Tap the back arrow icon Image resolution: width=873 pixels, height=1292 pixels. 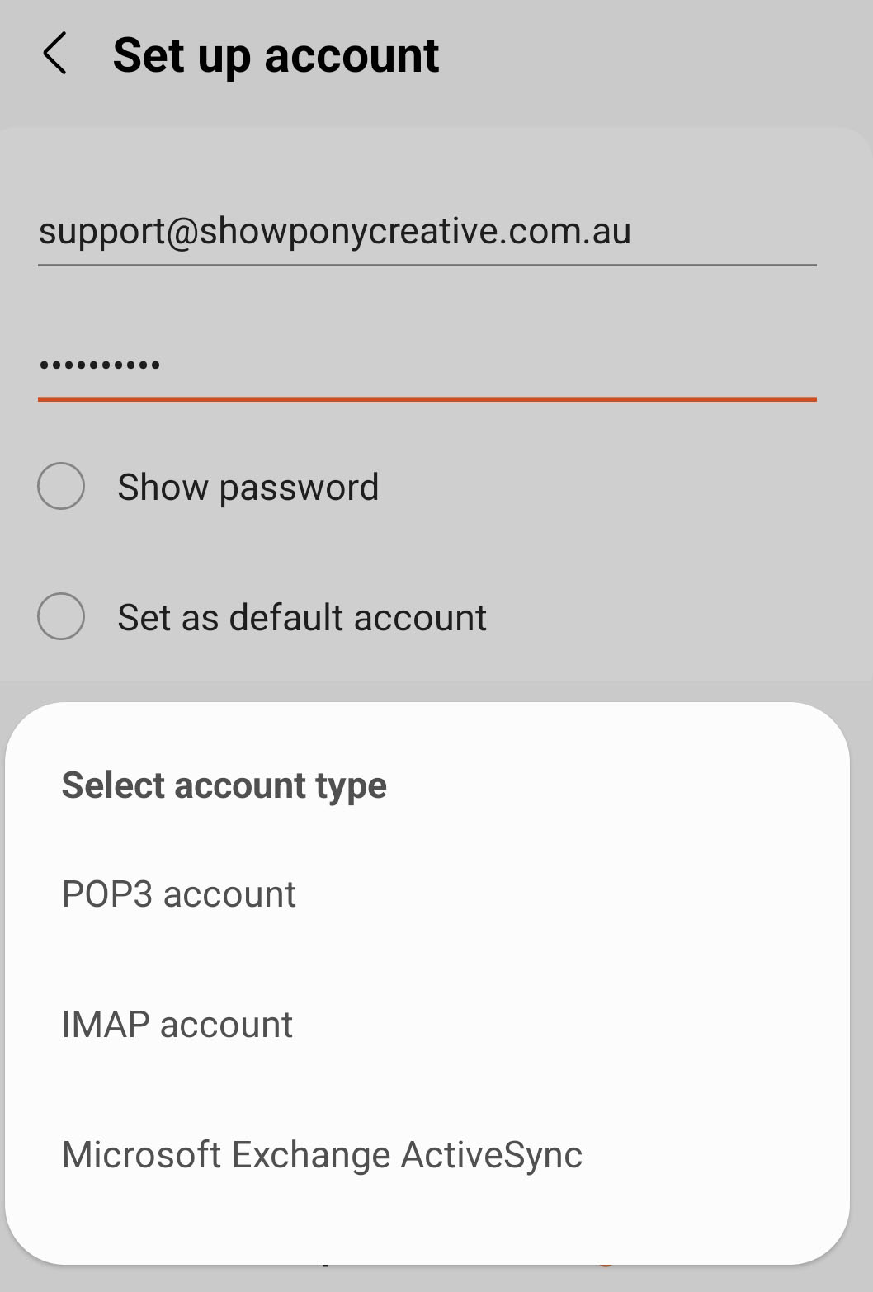(x=54, y=54)
